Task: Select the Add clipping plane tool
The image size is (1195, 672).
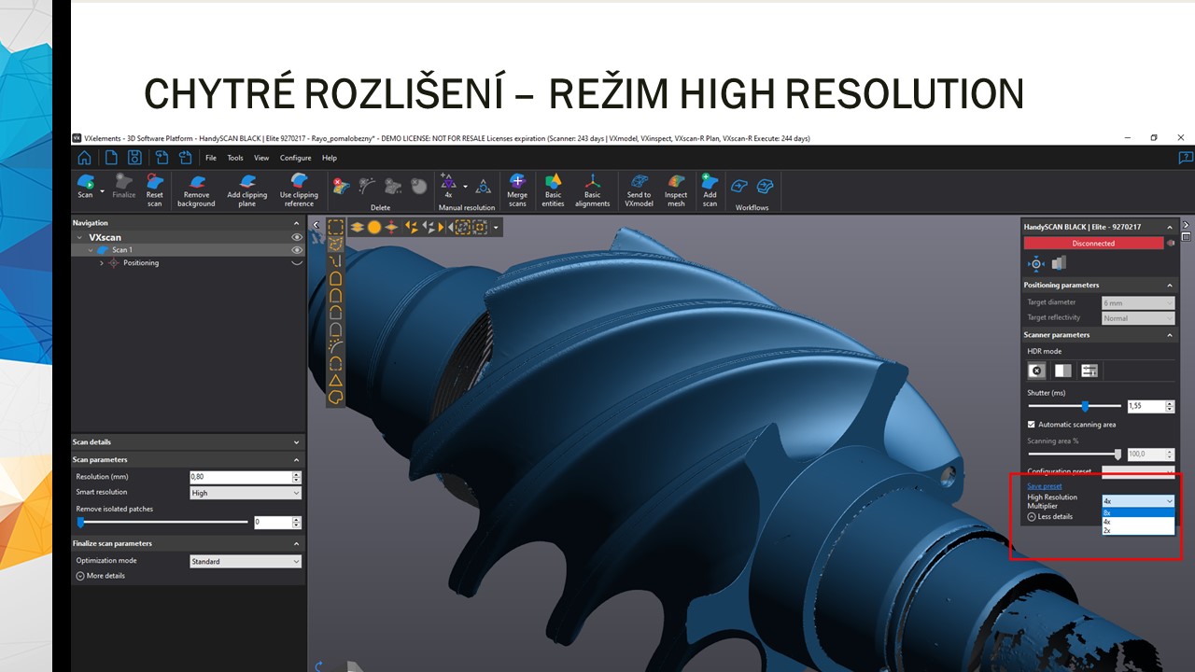Action: (x=246, y=189)
